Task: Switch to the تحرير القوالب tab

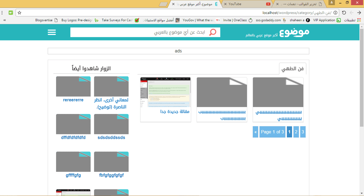Action: coord(299,4)
